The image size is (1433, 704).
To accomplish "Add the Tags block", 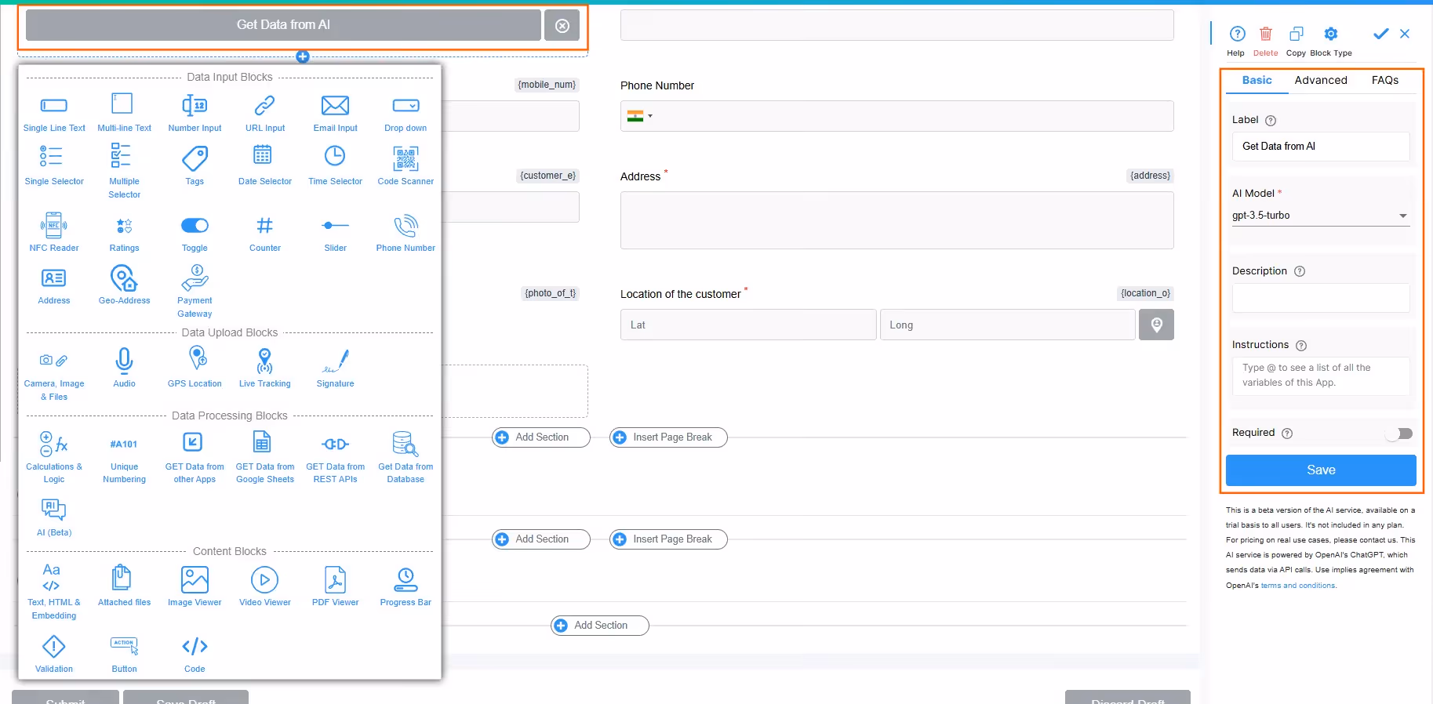I will pos(195,165).
